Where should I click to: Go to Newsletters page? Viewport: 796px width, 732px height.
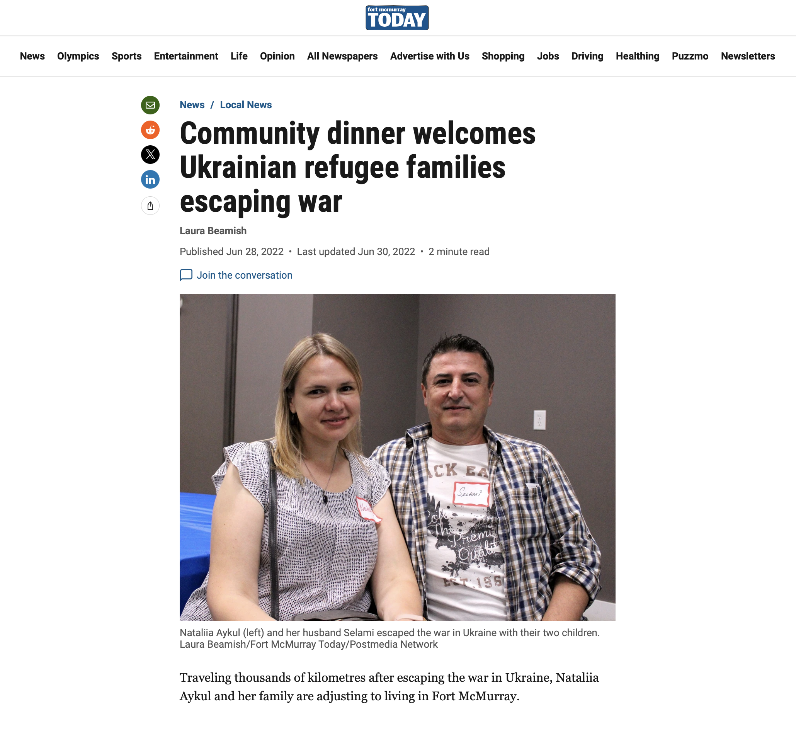(x=748, y=56)
